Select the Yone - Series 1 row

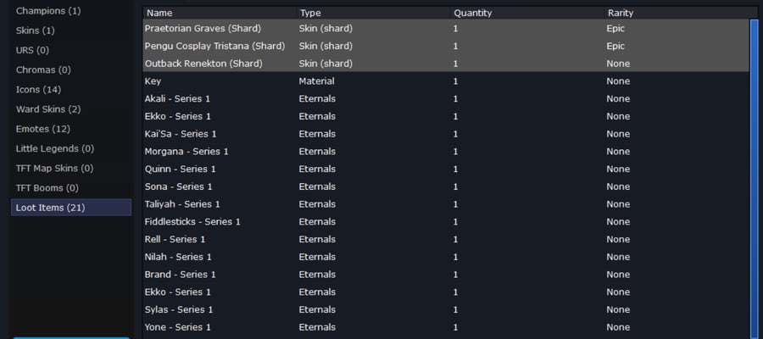[446, 327]
